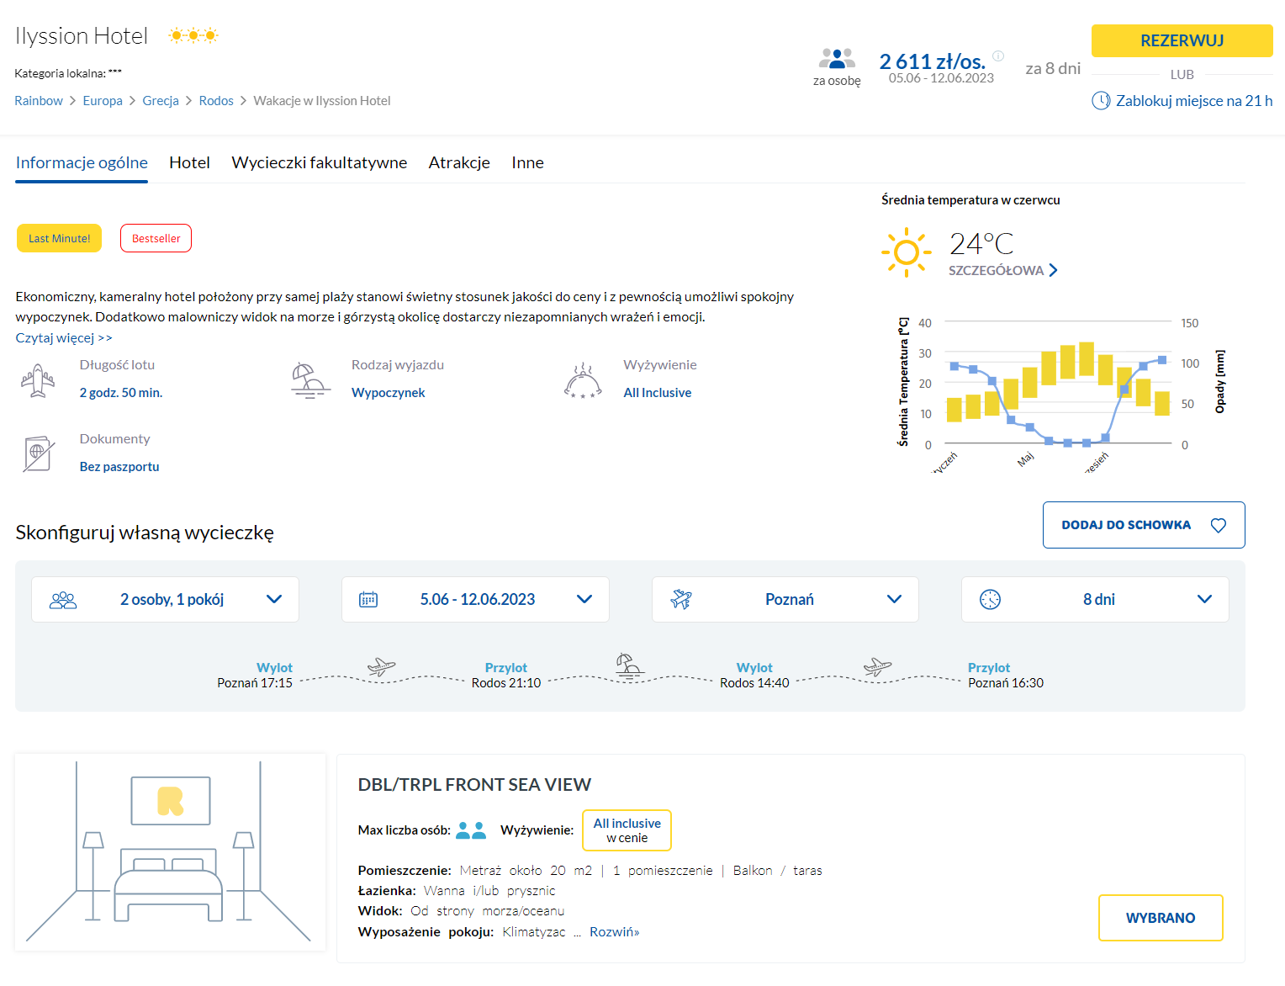Click the room illustration thumbnail
The width and height of the screenshot is (1285, 986).
tap(170, 851)
